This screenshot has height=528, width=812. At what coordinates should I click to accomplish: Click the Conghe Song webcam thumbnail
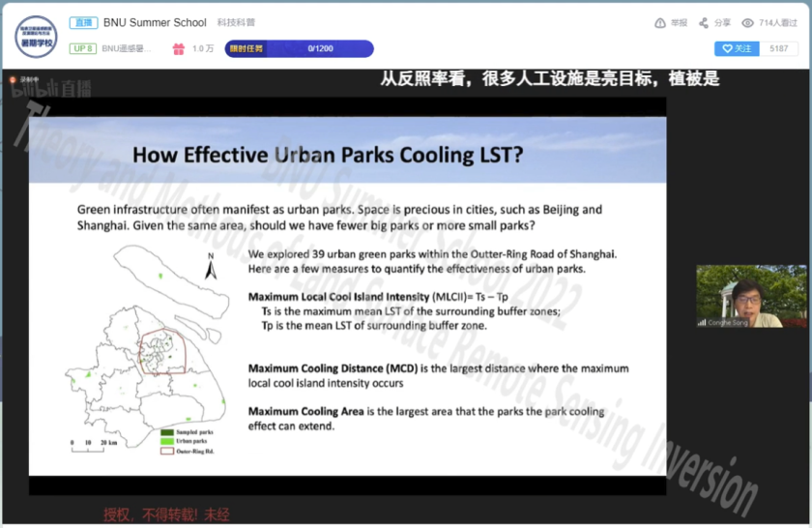pos(739,296)
